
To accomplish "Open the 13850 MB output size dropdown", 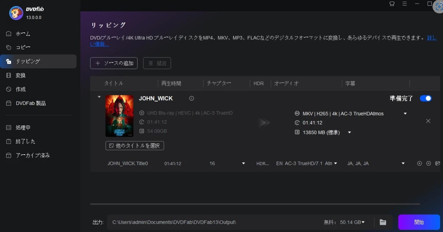I will click(x=349, y=133).
